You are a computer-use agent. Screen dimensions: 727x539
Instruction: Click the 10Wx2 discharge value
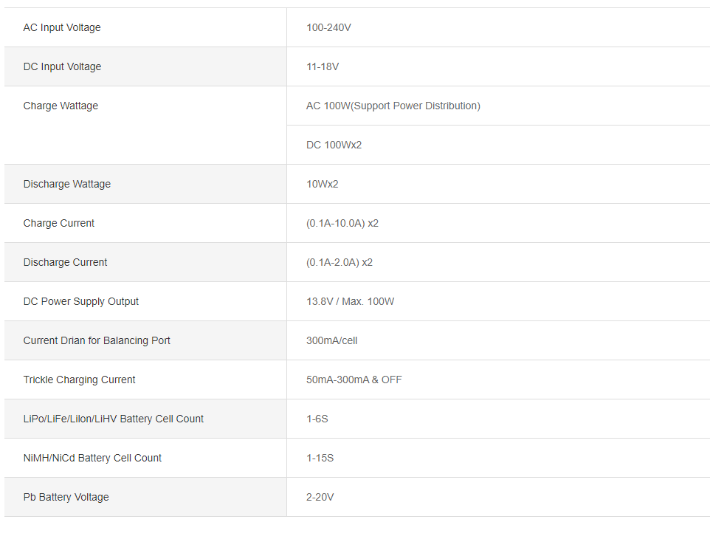(x=322, y=184)
